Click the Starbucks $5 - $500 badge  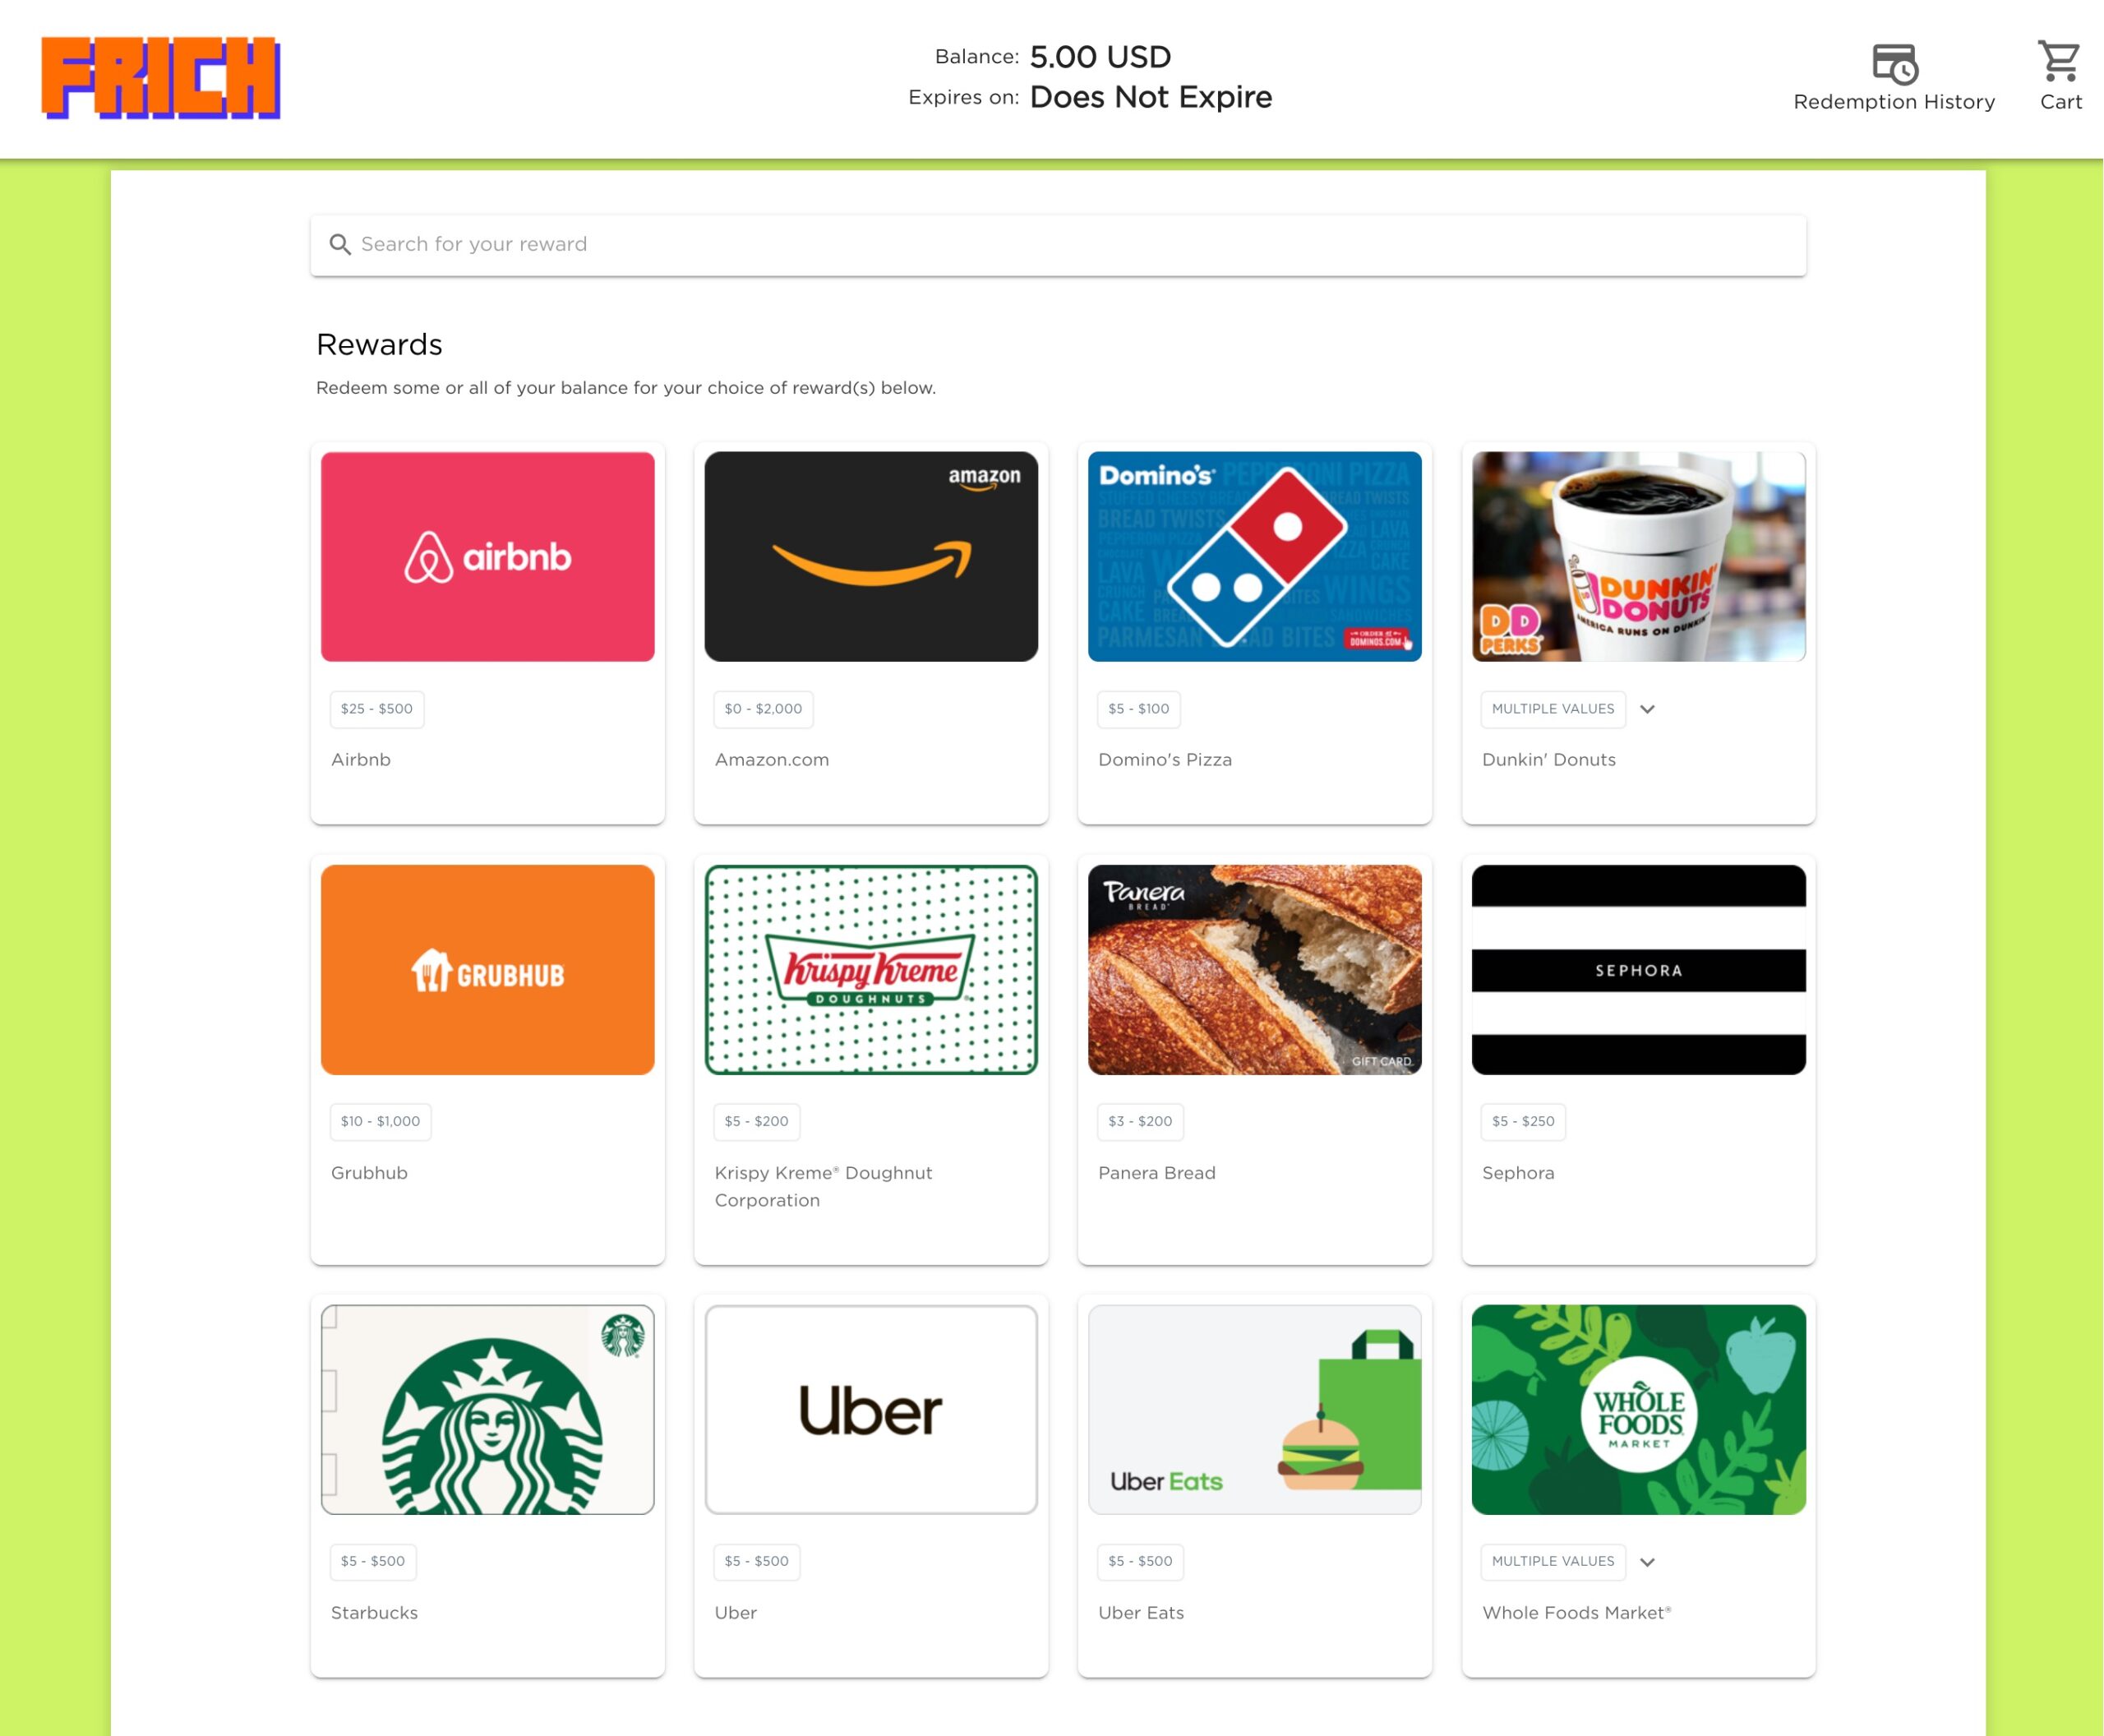click(373, 1562)
